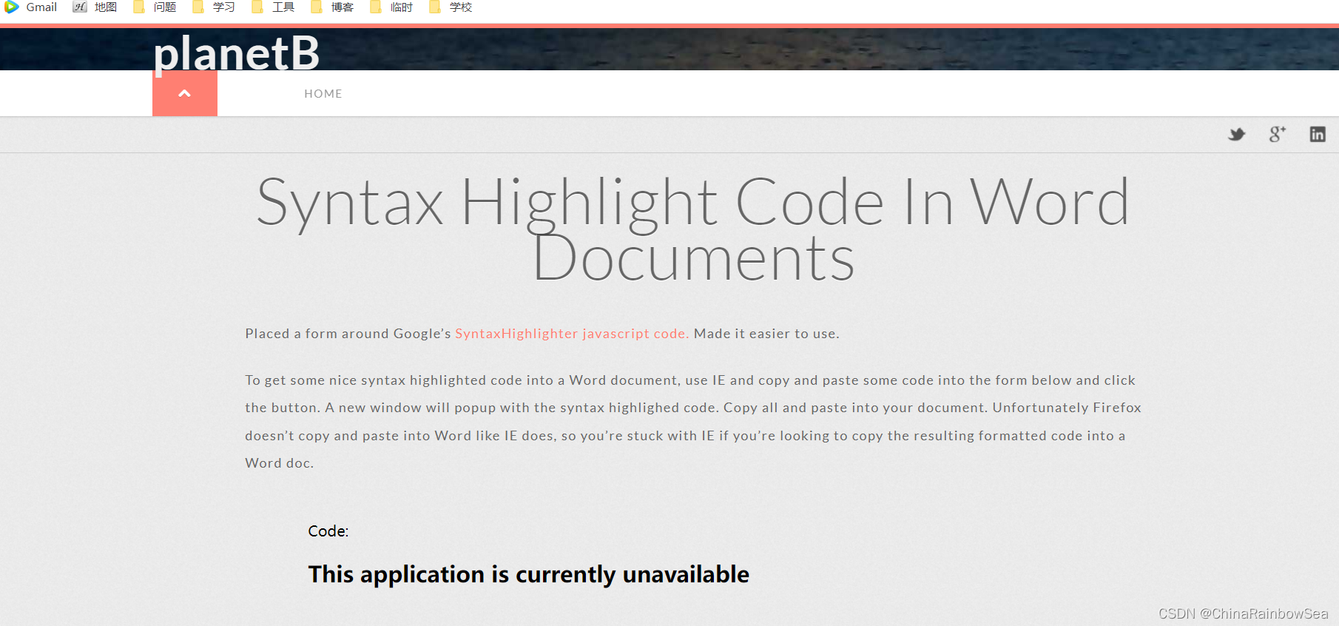Click the text "Made it easier to use."
The image size is (1339, 626).
766,334
